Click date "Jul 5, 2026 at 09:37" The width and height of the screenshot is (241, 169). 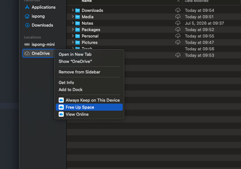204,23
